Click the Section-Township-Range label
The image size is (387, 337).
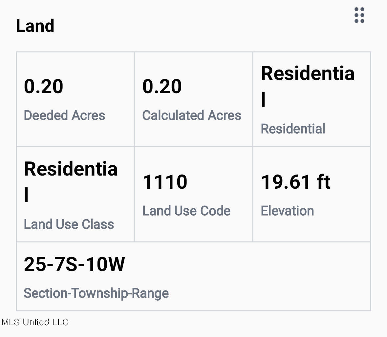(x=96, y=293)
